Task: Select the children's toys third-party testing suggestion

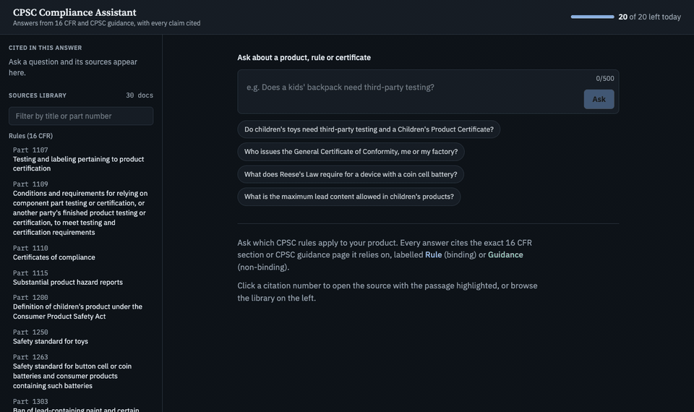Action: click(x=369, y=129)
